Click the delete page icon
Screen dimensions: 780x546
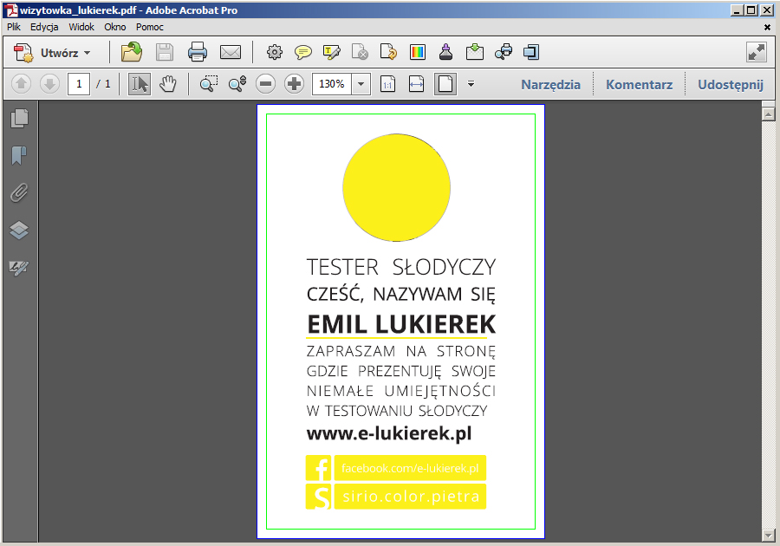click(x=360, y=52)
